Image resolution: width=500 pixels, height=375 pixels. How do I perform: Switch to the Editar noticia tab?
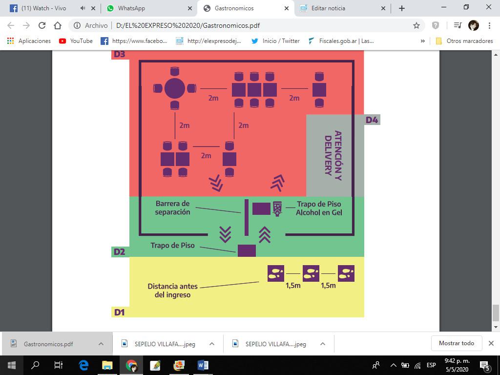pyautogui.click(x=337, y=8)
